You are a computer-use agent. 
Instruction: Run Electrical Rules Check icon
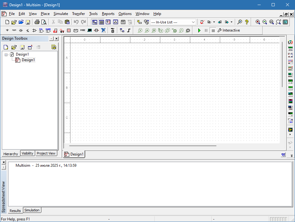[202, 22]
